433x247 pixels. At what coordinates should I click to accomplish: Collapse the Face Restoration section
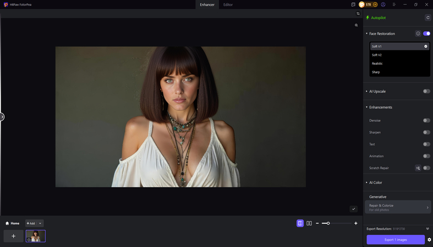(x=367, y=33)
